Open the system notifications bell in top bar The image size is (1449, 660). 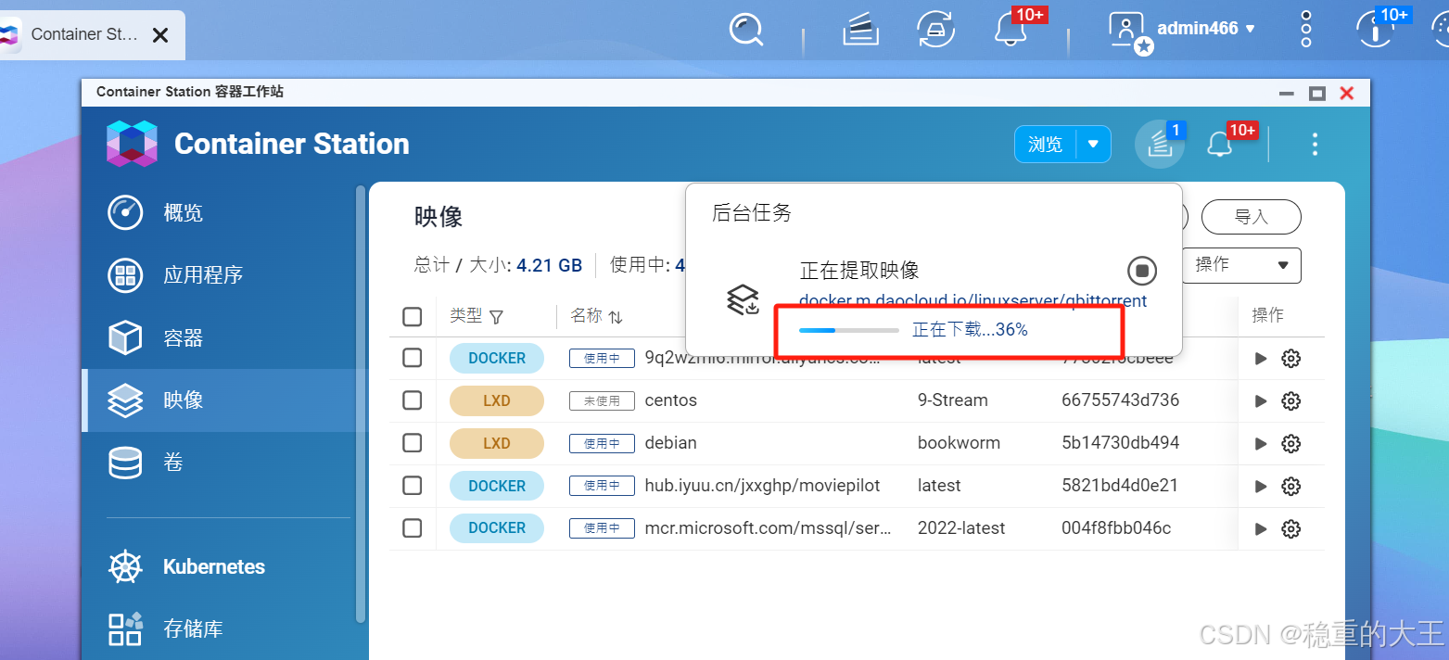(1010, 30)
